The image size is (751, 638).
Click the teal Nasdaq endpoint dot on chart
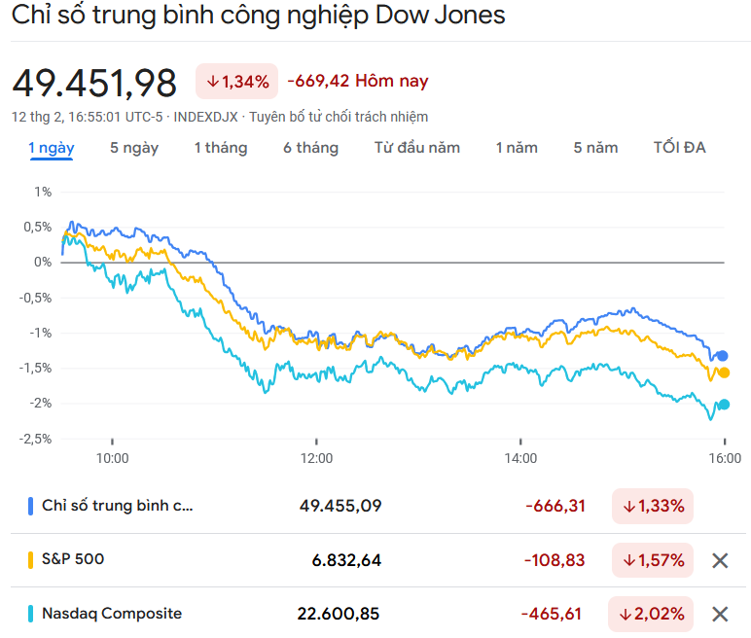724,405
